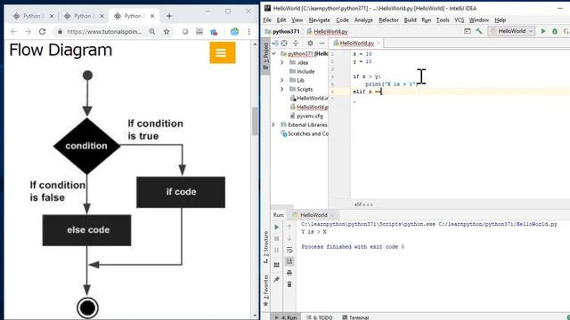Viewport: 570px width, 320px height.
Task: Open the 4: Run tool window button
Action: coord(286,317)
